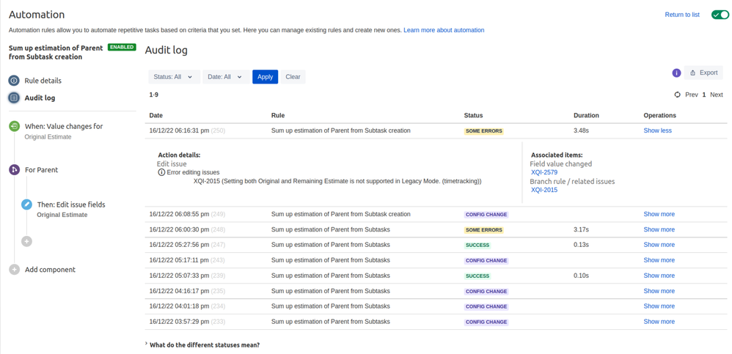Click the purple info icon beside Export
732x354 pixels.
676,73
